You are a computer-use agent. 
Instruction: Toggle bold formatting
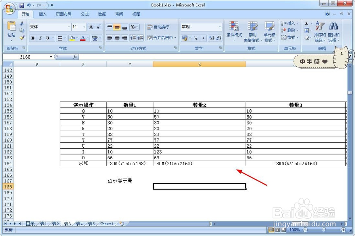point(32,38)
